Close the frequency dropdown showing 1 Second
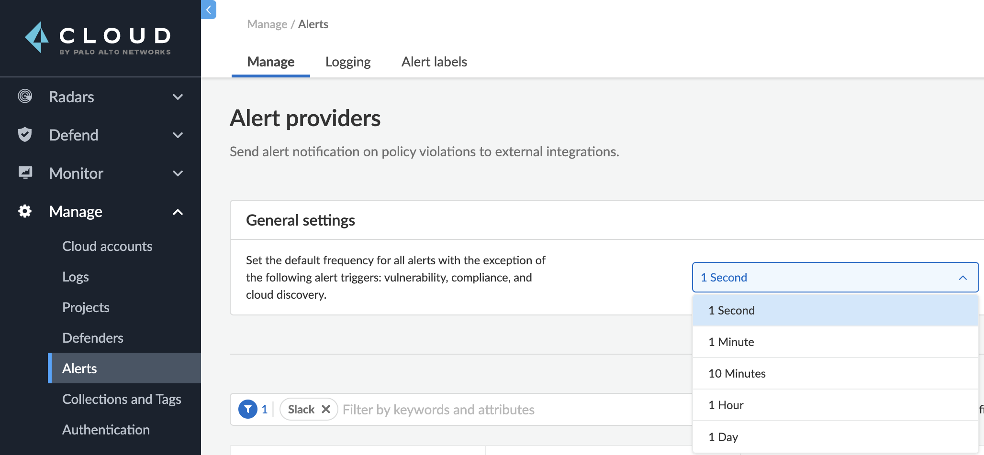The image size is (984, 455). click(x=835, y=277)
